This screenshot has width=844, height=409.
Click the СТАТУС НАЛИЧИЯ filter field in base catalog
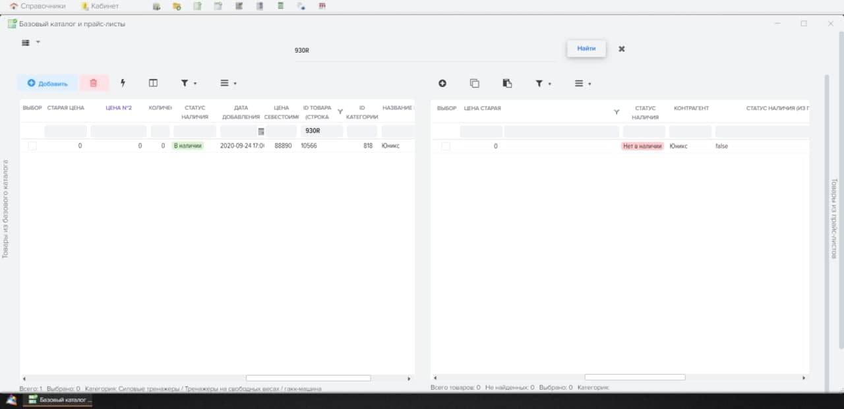click(195, 131)
